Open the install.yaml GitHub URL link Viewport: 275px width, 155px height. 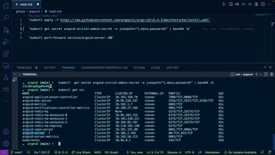134,20
